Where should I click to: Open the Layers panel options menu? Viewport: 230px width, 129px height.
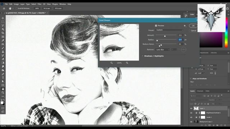tap(228, 91)
